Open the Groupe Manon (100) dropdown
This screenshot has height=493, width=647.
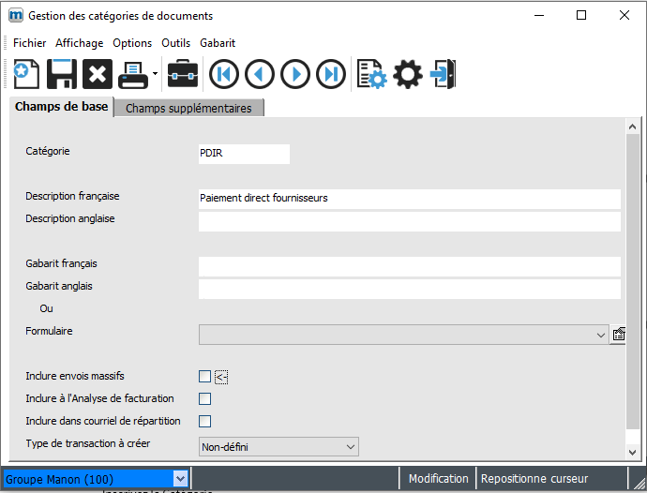click(x=181, y=479)
